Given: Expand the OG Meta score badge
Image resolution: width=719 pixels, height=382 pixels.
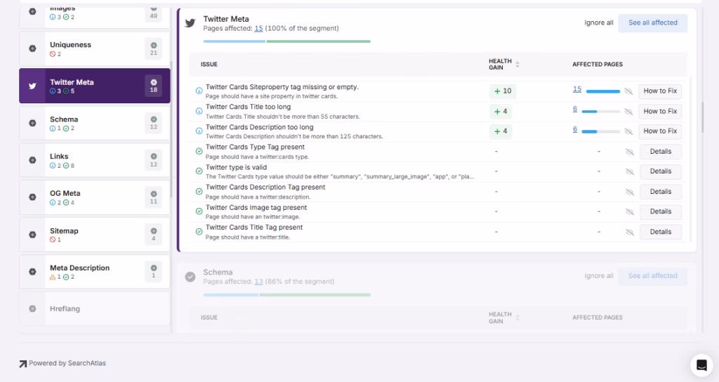Looking at the screenshot, I should point(154,197).
